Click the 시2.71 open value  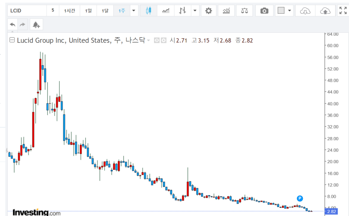pyautogui.click(x=178, y=41)
